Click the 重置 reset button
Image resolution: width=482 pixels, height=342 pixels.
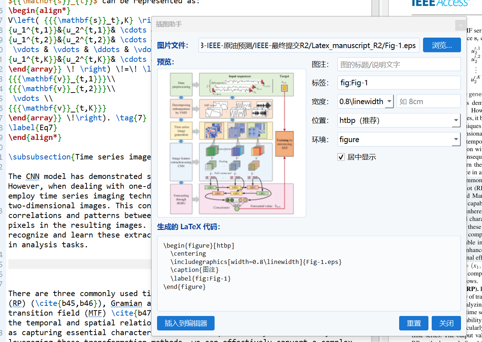[x=414, y=323]
